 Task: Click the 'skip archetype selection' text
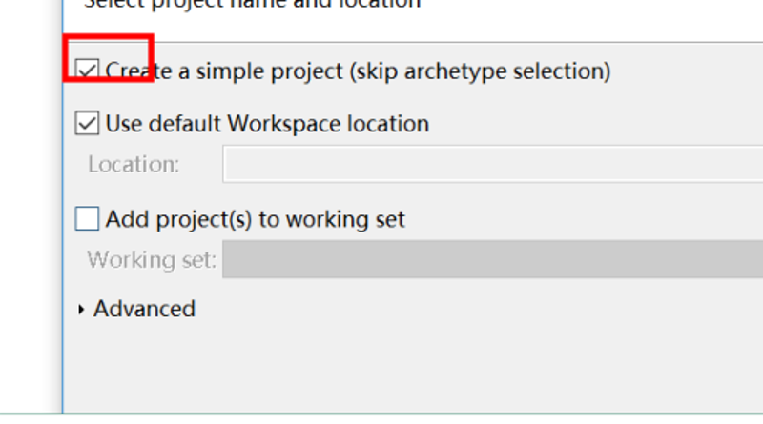[x=480, y=71]
